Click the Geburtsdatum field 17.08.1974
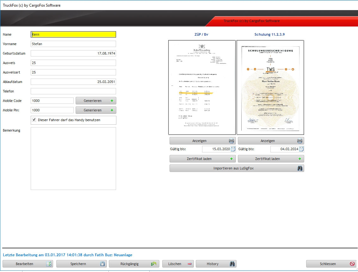Image resolution: width=358 pixels, height=272 pixels. tap(73, 53)
